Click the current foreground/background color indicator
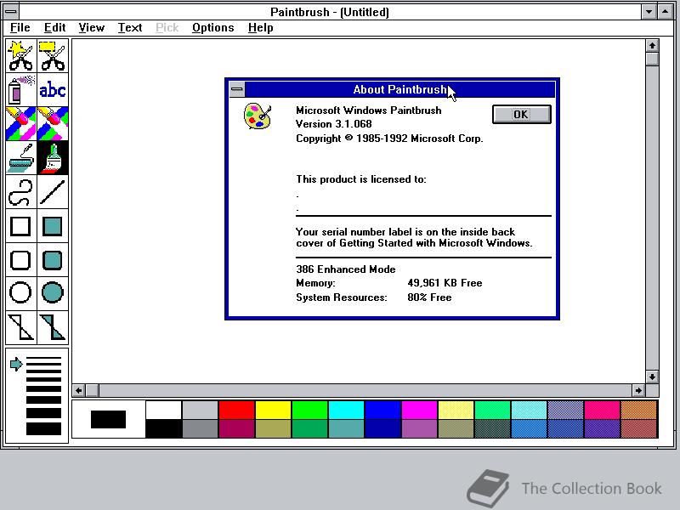Viewport: 680px width, 510px height. pyautogui.click(x=109, y=419)
